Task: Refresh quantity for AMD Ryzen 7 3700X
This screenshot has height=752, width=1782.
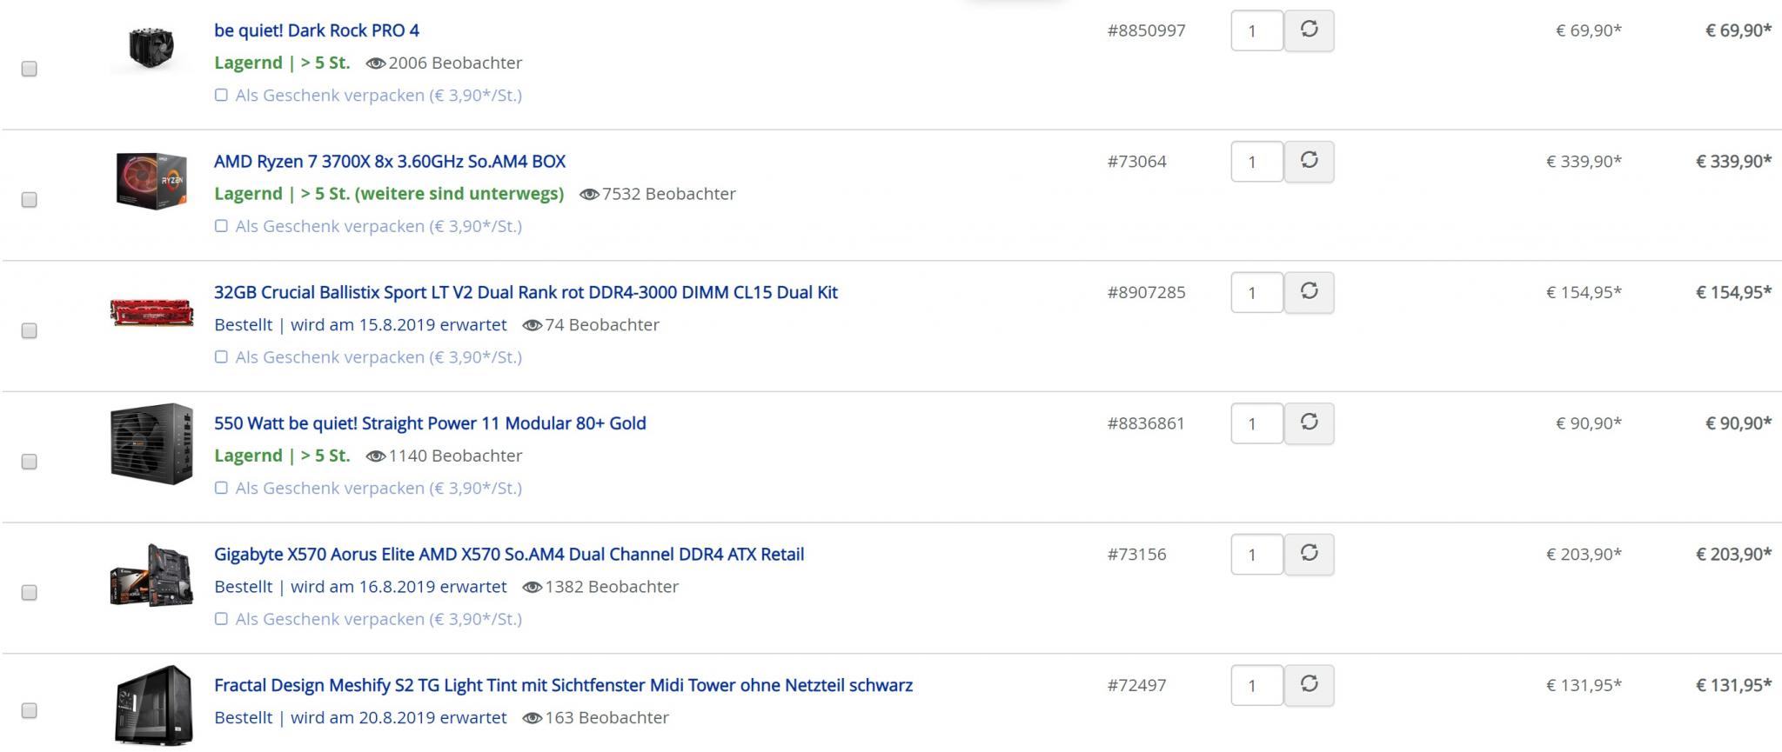Action: click(1309, 161)
